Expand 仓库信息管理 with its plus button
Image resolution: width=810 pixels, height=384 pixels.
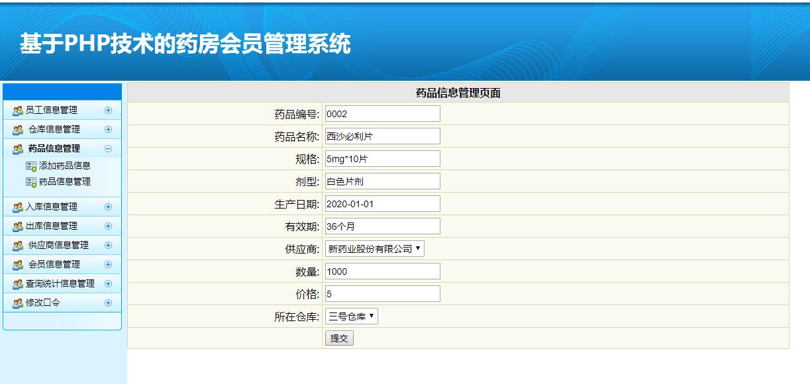[109, 130]
